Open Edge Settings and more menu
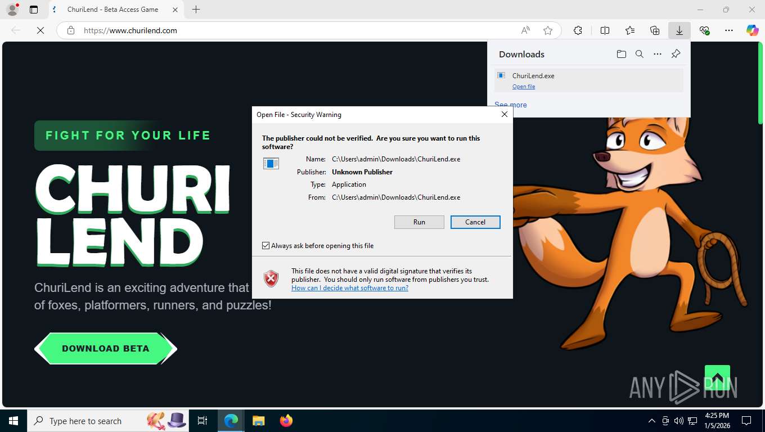 pos(729,30)
